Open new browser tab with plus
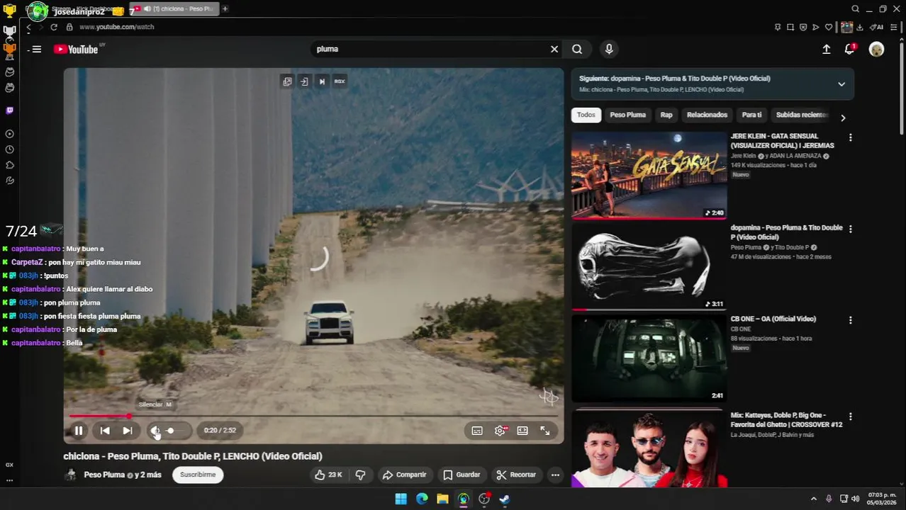 coord(225,8)
